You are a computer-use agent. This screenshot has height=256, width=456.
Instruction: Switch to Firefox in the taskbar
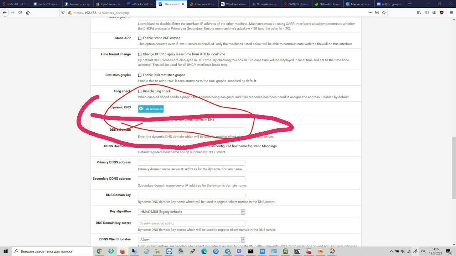pyautogui.click(x=123, y=251)
